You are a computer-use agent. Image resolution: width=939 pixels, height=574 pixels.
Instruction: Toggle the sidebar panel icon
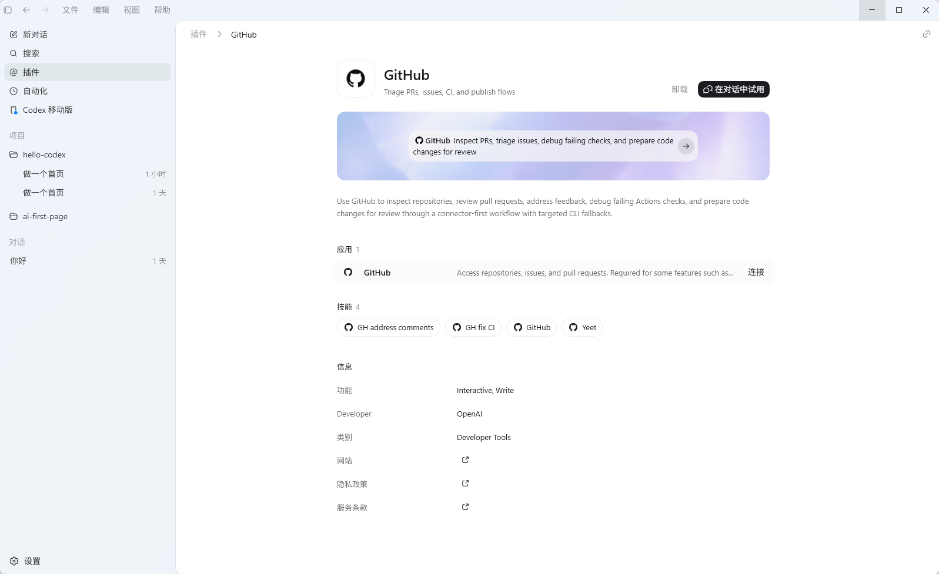[8, 10]
